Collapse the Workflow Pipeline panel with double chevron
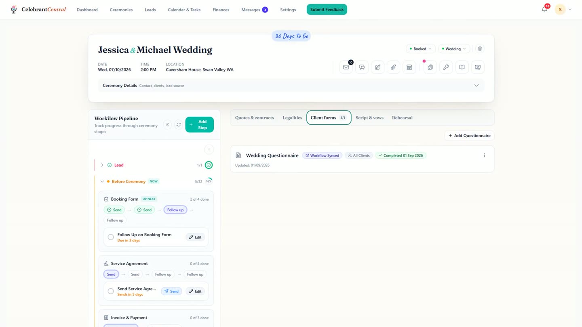The height and width of the screenshot is (327, 582). pos(167,125)
